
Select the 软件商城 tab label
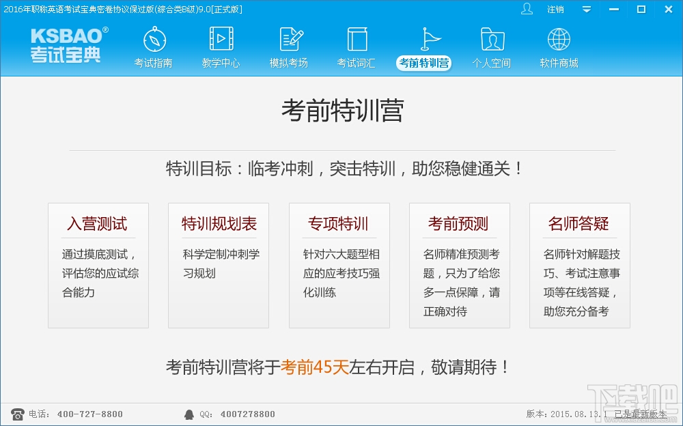tap(559, 63)
